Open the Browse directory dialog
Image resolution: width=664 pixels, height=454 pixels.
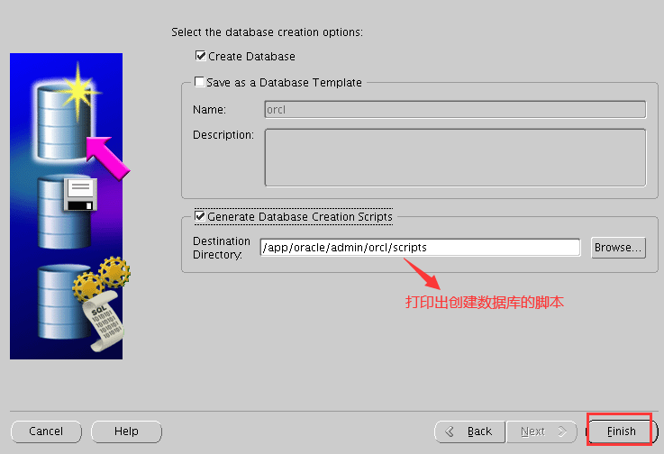[x=618, y=248]
